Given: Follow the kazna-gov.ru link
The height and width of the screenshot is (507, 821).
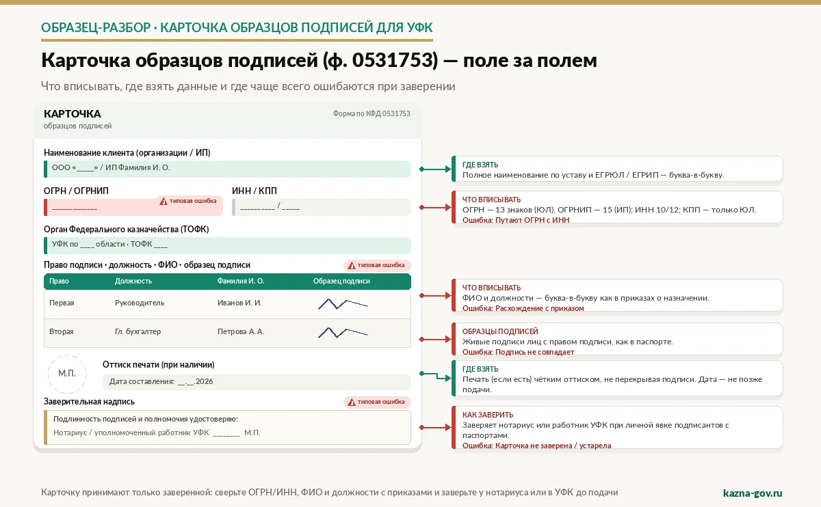Looking at the screenshot, I should click(753, 493).
